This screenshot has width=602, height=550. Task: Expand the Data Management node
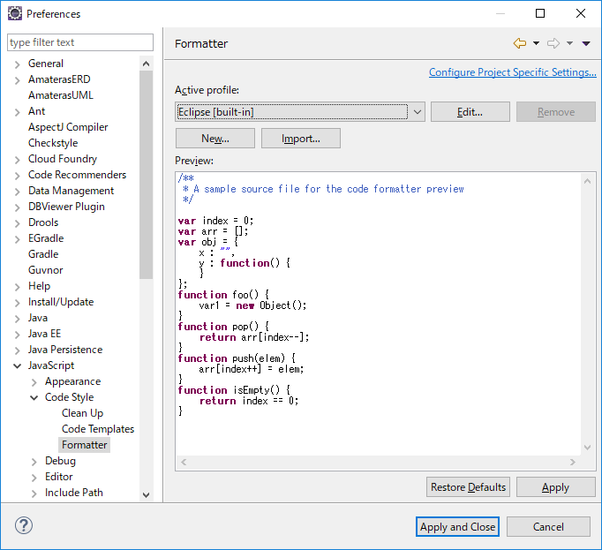[x=17, y=192]
